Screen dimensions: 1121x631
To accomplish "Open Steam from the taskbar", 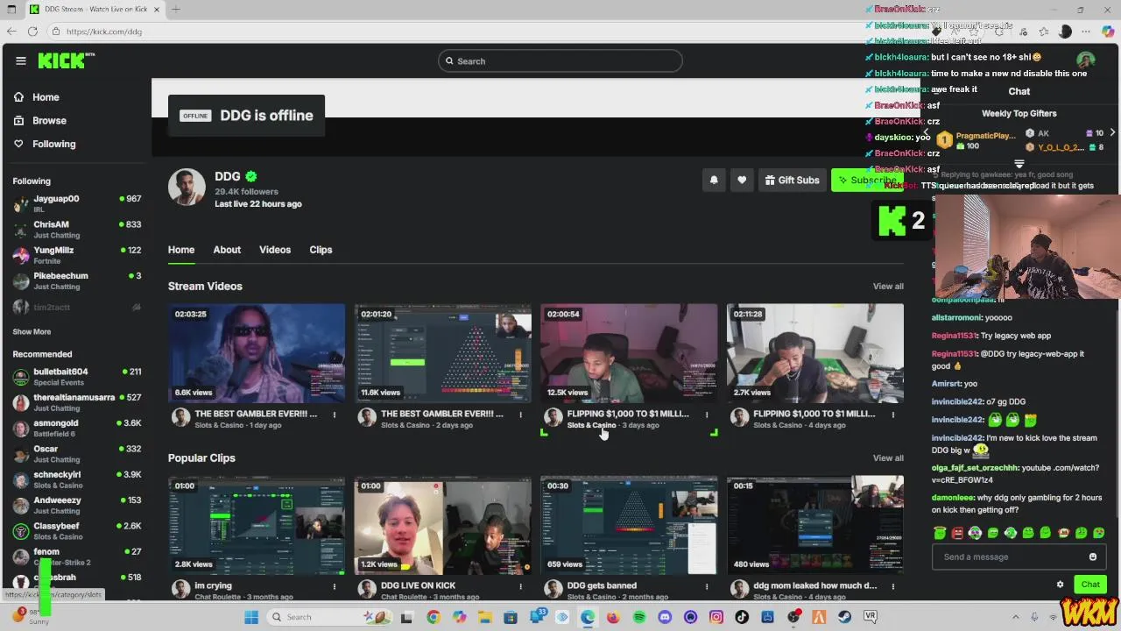I will pyautogui.click(x=844, y=617).
